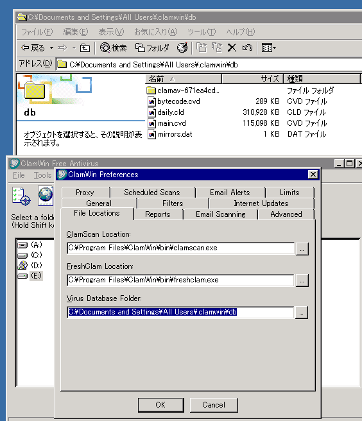Select the clamav-671ea4cd folder icon
This screenshot has width=362, height=421.
pyautogui.click(x=151, y=90)
